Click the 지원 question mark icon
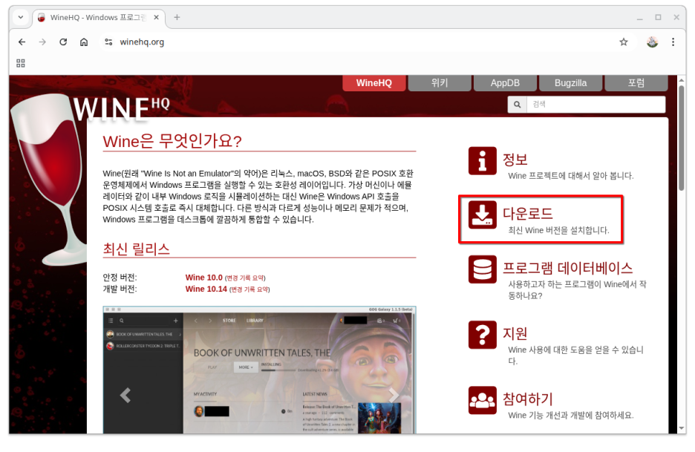The height and width of the screenshot is (452, 695). pos(482,335)
